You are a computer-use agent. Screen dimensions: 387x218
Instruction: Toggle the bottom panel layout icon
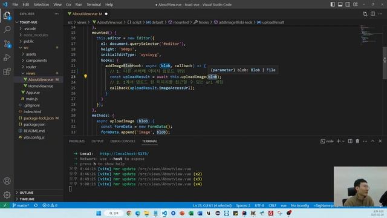[340, 4]
